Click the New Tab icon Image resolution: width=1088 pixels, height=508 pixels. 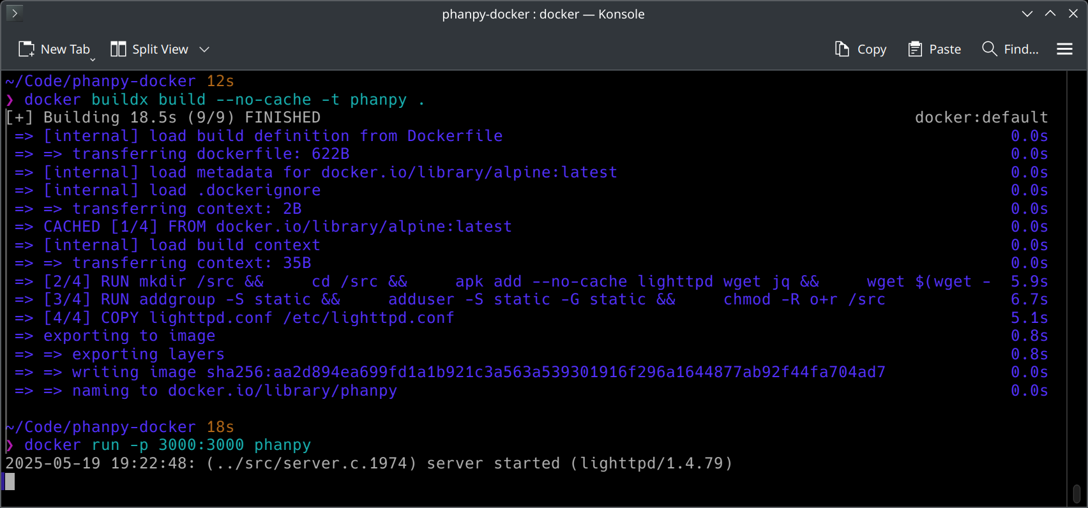(26, 49)
